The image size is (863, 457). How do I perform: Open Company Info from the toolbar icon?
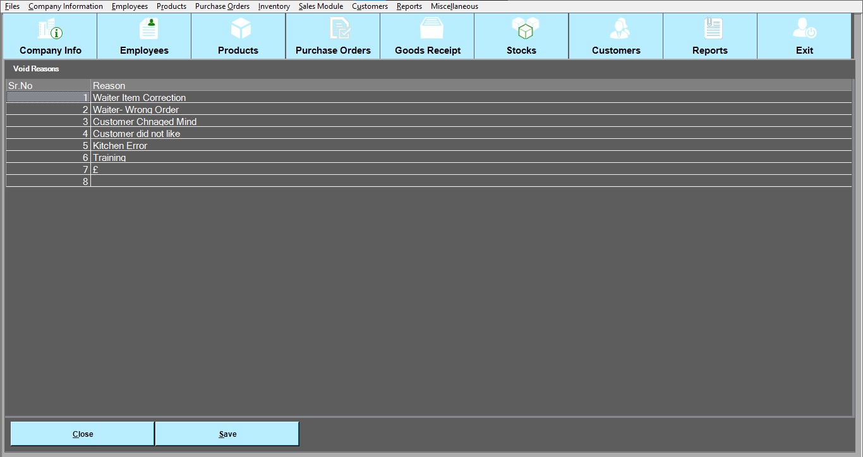point(51,30)
